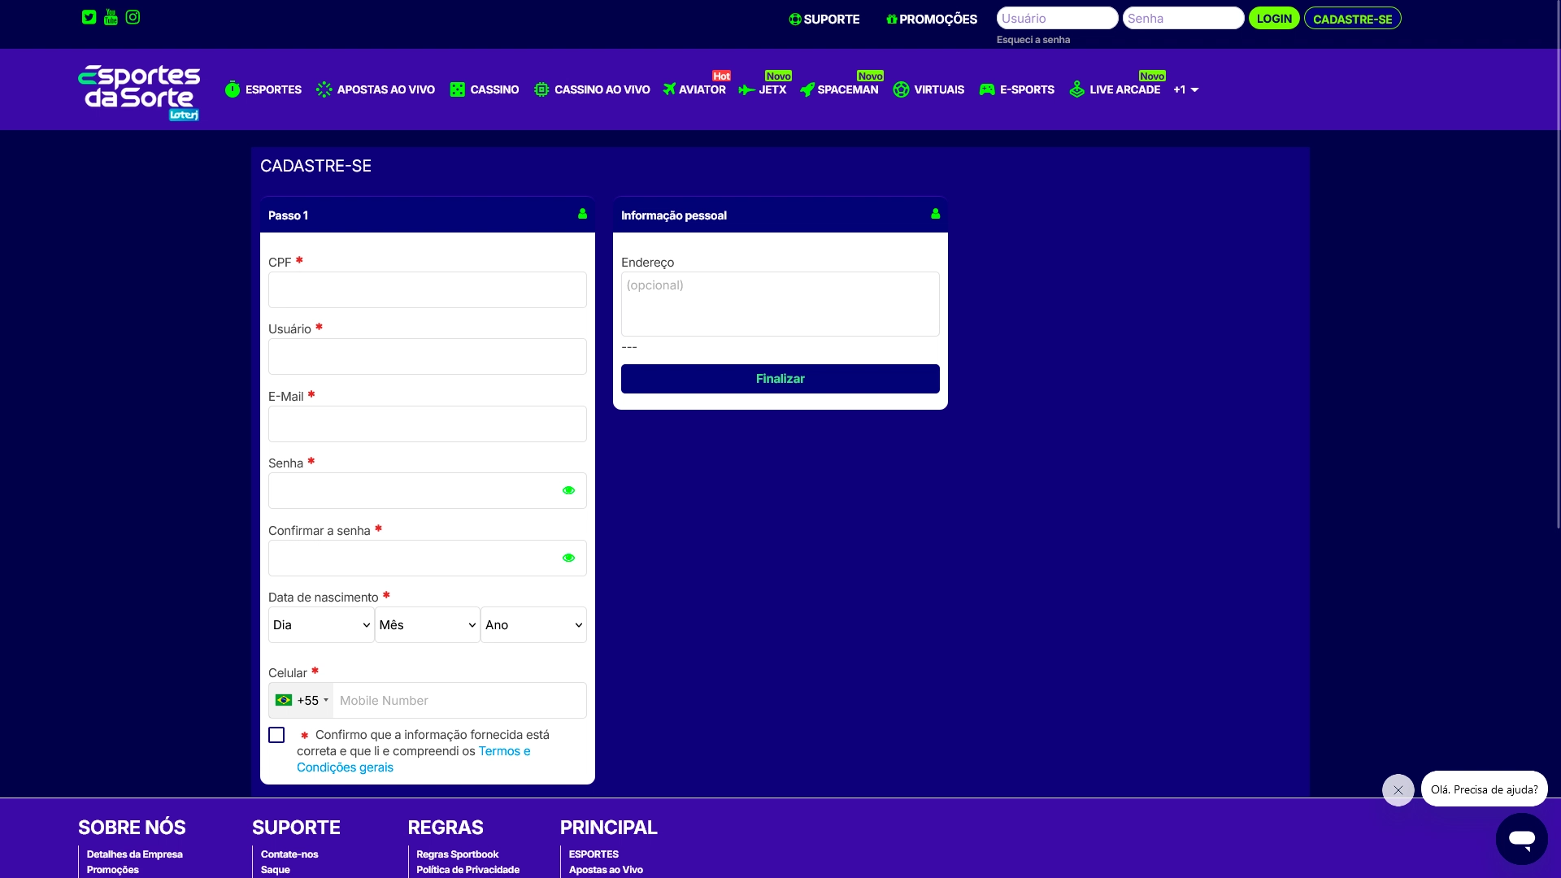Open VIRTUAIS menu item

(x=928, y=89)
